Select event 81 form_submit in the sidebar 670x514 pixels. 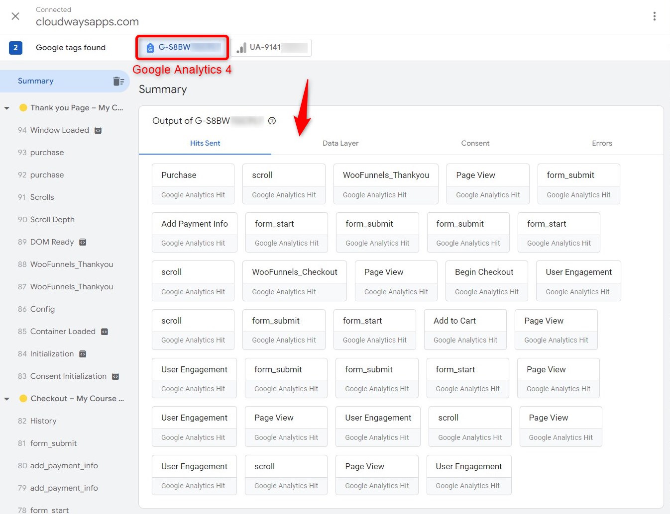pos(54,443)
